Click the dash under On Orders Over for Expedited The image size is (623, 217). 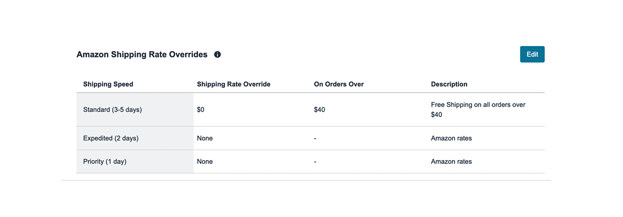coord(315,138)
